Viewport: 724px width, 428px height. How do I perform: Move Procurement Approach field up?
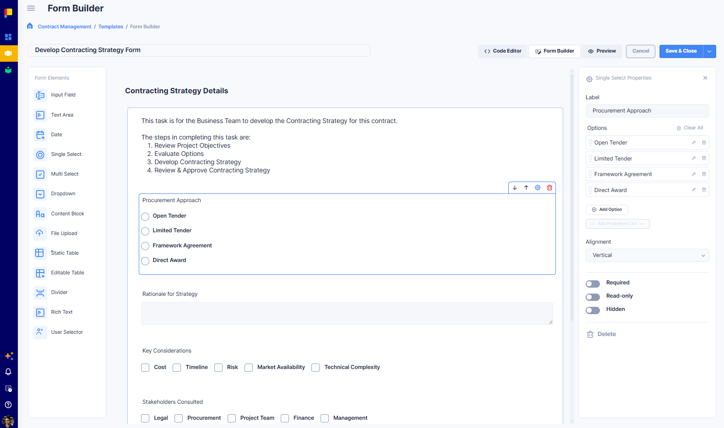pos(526,187)
